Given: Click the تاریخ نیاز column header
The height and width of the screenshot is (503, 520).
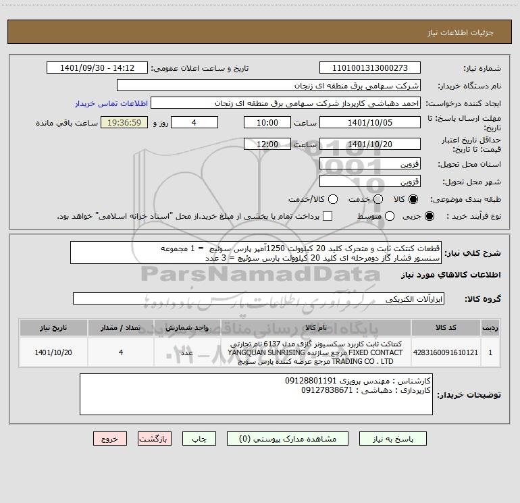Looking at the screenshot, I should 53,327.
